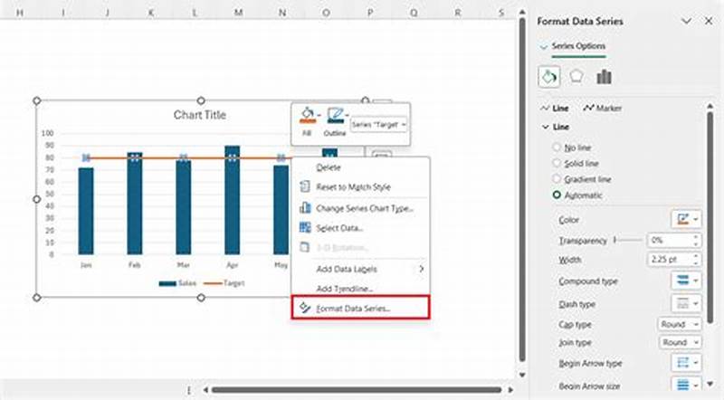Screen dimensions: 724x400
Task: Click the Mar axis label
Action: pos(184,264)
